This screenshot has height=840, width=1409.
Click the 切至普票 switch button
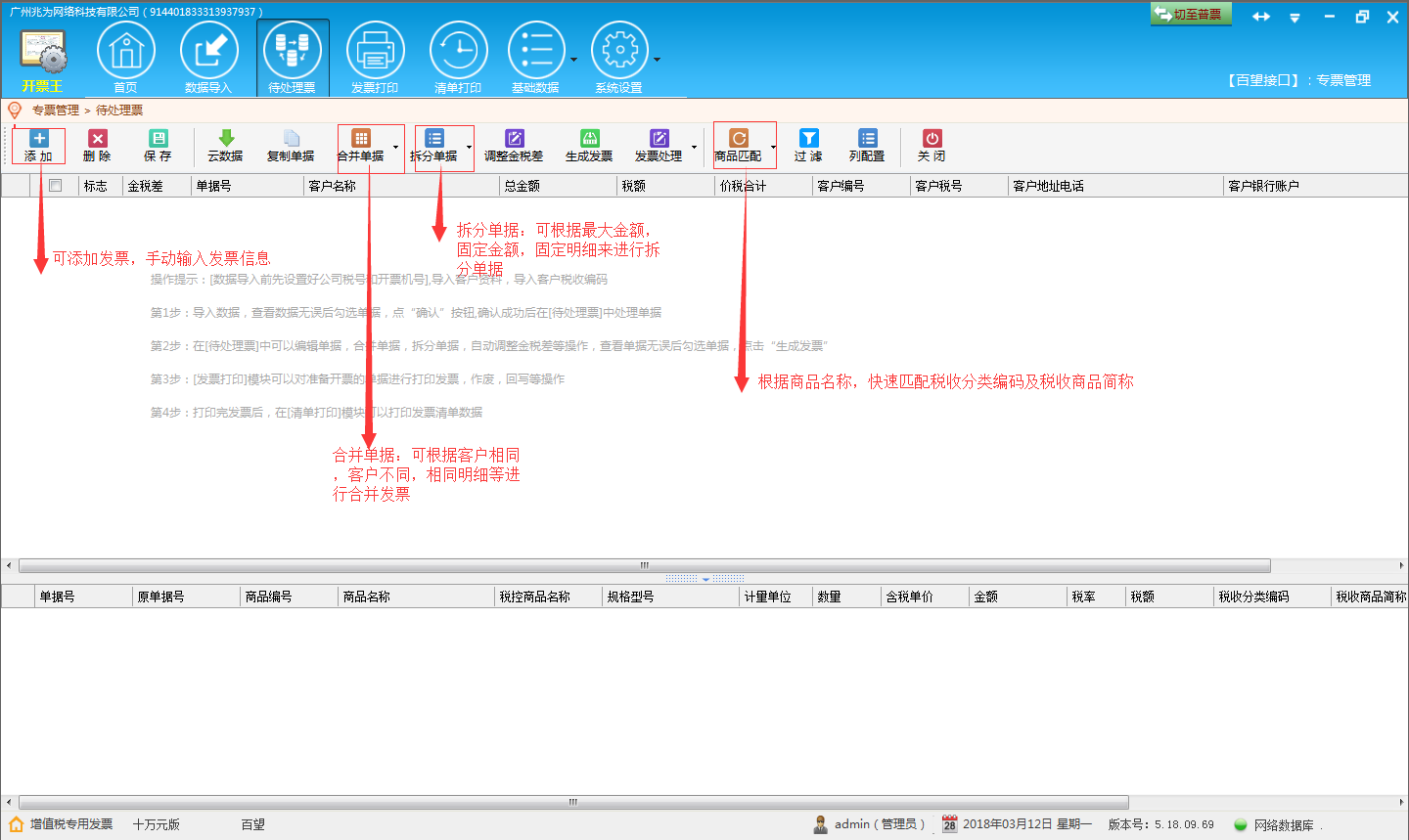click(1190, 14)
